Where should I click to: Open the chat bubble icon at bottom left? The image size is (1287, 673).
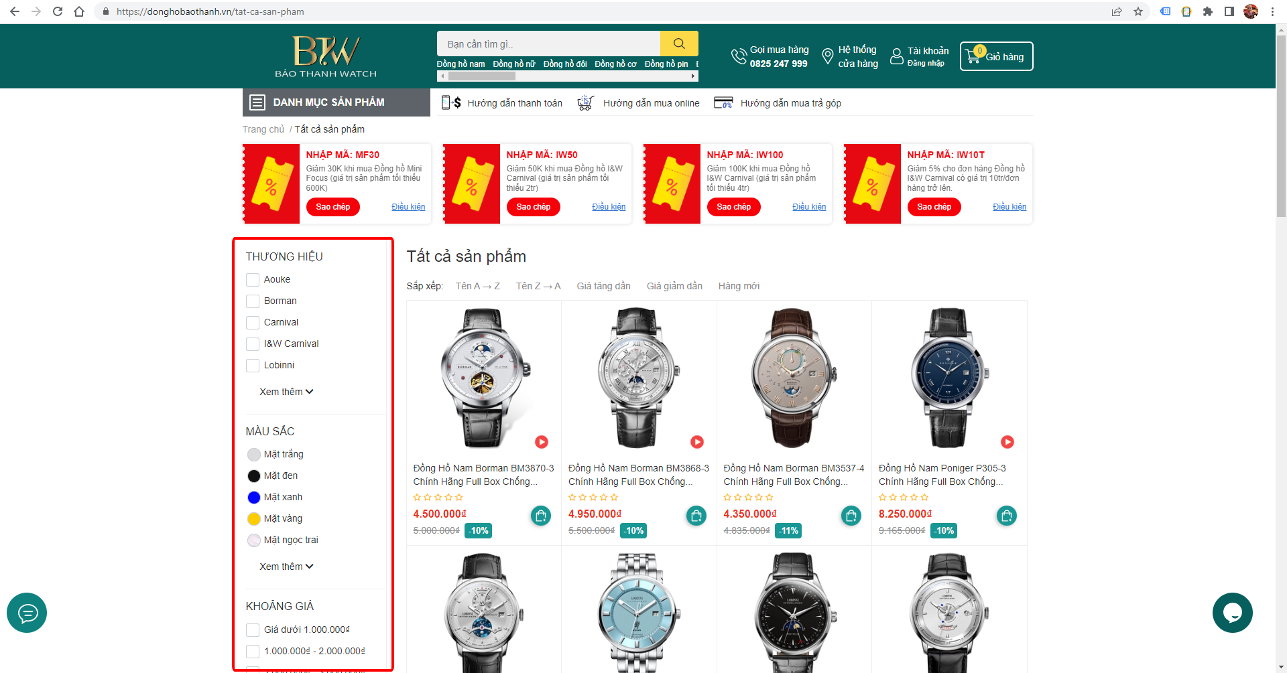[x=27, y=613]
